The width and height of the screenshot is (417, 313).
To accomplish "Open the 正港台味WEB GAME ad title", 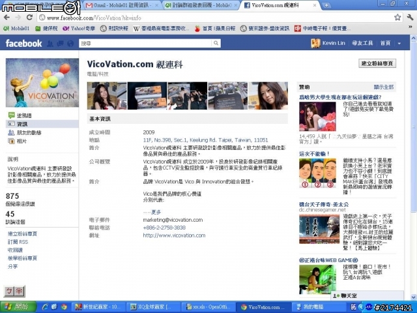I will (328, 260).
